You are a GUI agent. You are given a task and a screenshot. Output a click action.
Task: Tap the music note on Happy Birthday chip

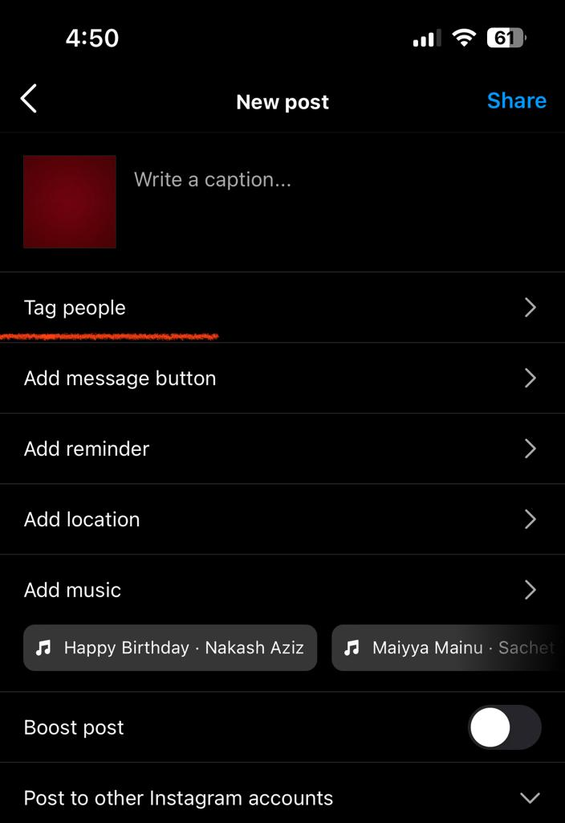pos(43,648)
